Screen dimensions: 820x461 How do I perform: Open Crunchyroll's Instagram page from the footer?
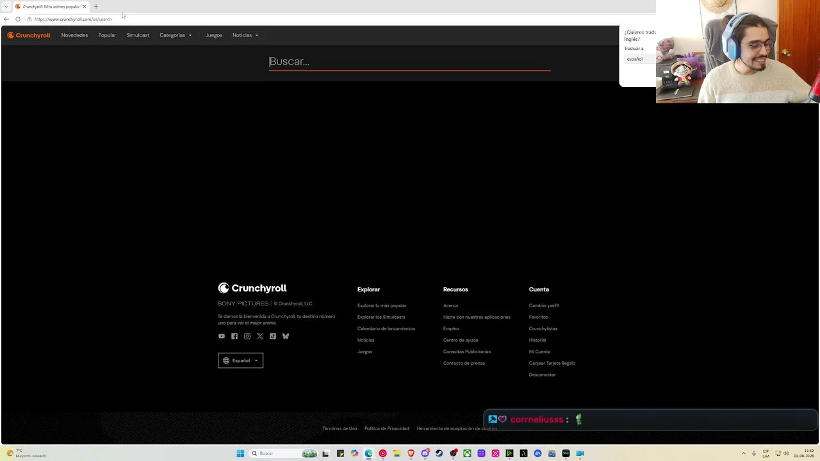click(x=247, y=336)
